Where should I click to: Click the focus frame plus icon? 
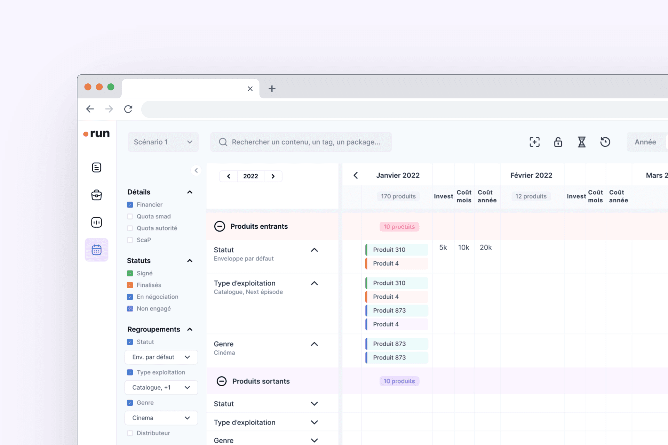coord(534,142)
